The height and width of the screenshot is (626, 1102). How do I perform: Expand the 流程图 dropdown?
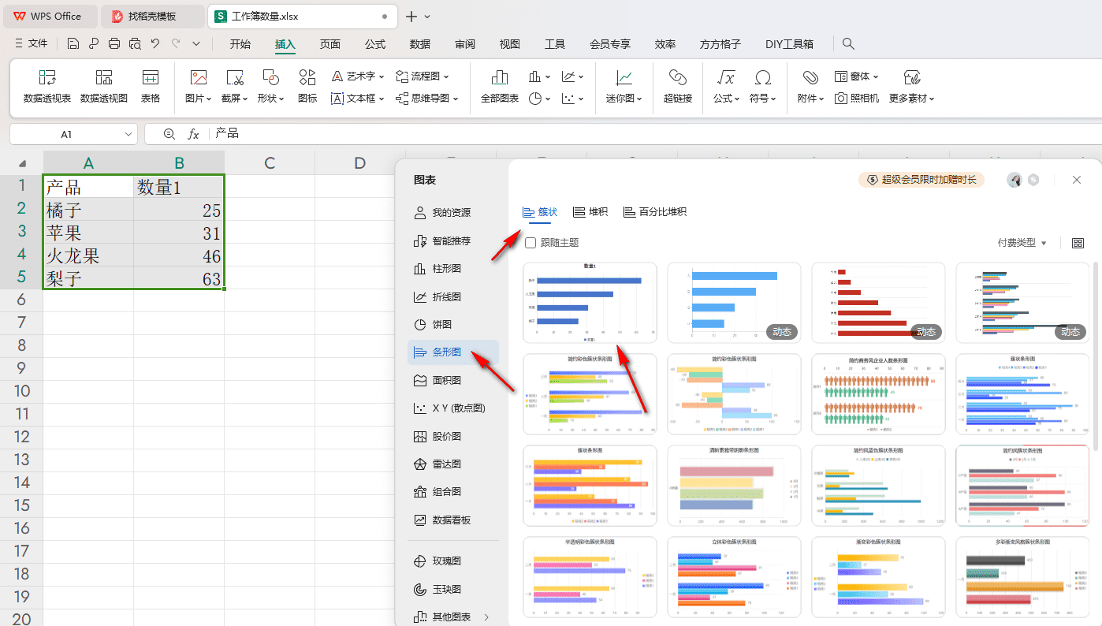(x=446, y=76)
